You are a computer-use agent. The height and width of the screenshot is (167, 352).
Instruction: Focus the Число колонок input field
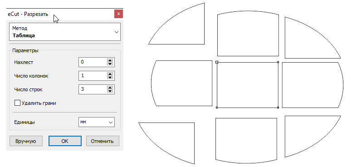click(x=93, y=76)
